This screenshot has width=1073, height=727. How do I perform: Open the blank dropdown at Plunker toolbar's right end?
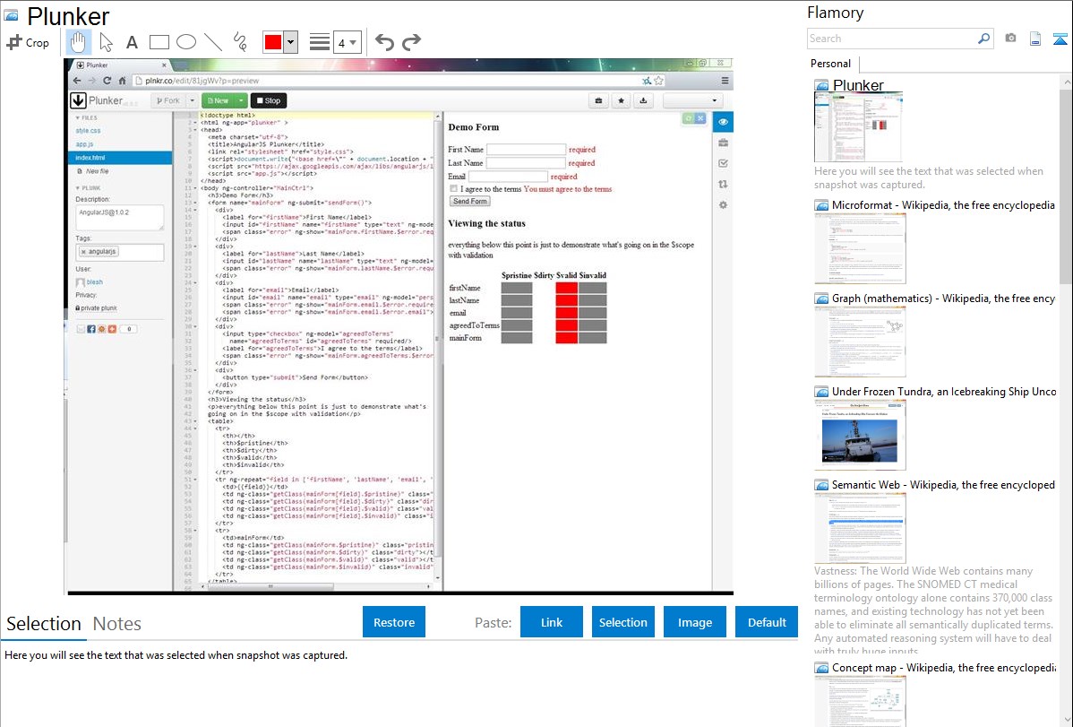click(x=693, y=100)
